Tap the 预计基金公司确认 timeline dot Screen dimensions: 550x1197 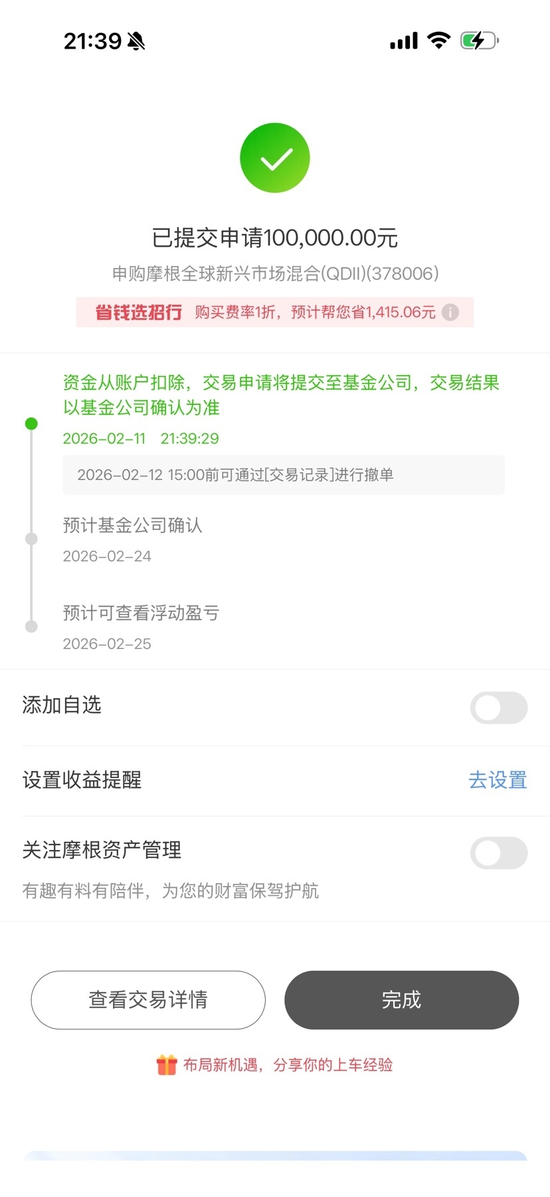click(x=31, y=539)
